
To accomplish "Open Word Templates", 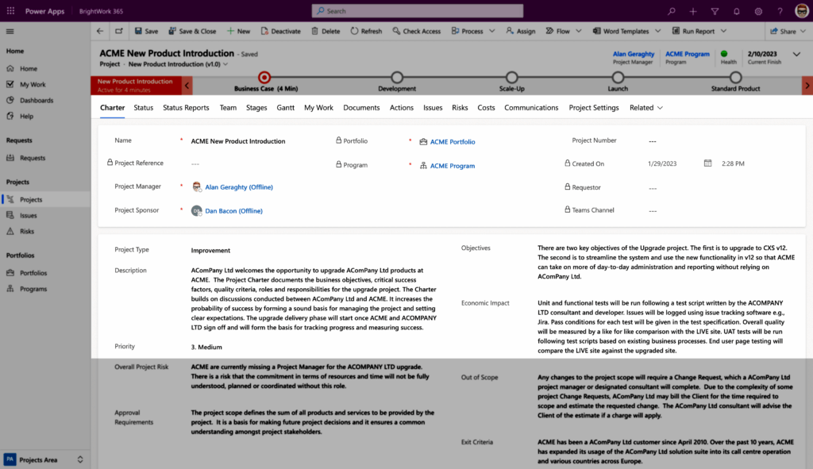I will click(623, 30).
